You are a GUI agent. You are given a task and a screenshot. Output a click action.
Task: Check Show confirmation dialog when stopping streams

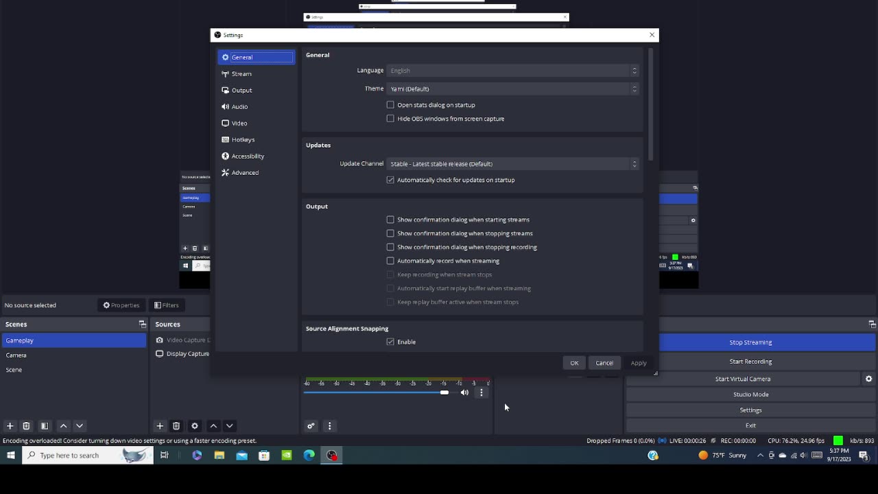(x=390, y=233)
